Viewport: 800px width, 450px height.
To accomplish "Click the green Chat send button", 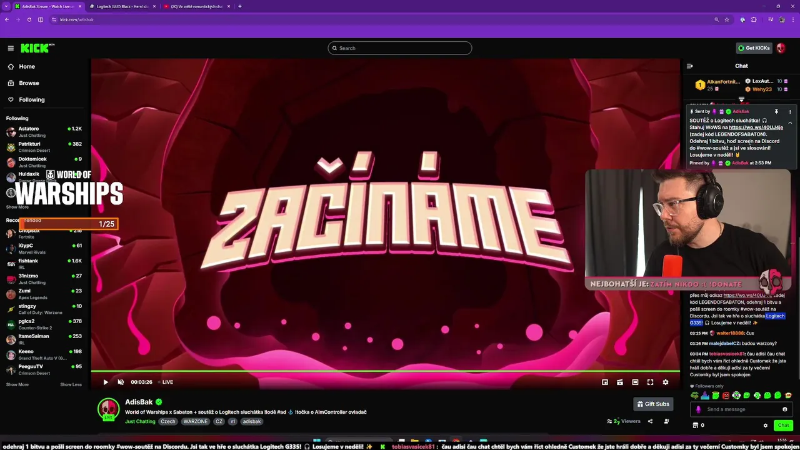I will pos(783,426).
